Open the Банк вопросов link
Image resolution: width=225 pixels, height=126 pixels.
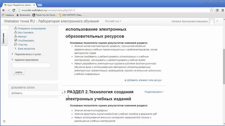pos(26,49)
